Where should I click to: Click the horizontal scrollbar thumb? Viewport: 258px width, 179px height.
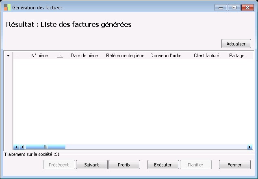[45, 147]
